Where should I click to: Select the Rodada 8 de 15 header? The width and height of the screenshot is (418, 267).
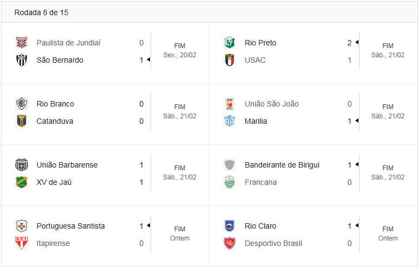click(x=41, y=12)
